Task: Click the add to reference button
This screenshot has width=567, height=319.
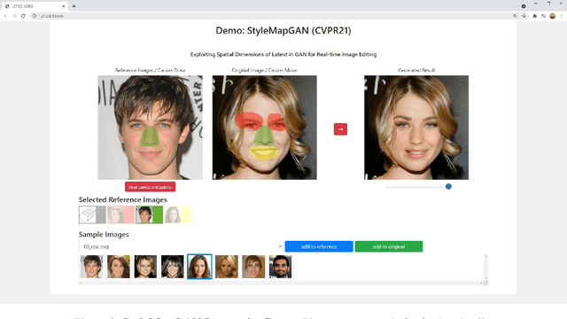Action: coord(319,246)
